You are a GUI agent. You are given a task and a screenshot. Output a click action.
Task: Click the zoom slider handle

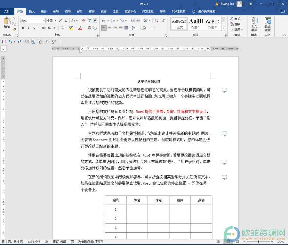pyautogui.click(x=259, y=242)
